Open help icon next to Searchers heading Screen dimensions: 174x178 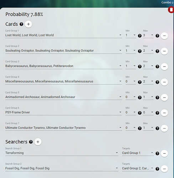(31, 142)
